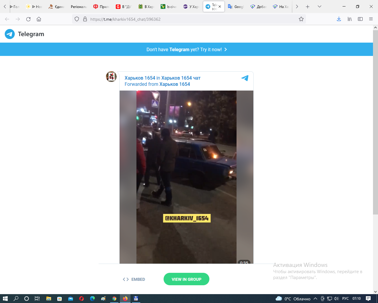Open the volume control in tray
The height and width of the screenshot is (303, 378).
click(336, 299)
